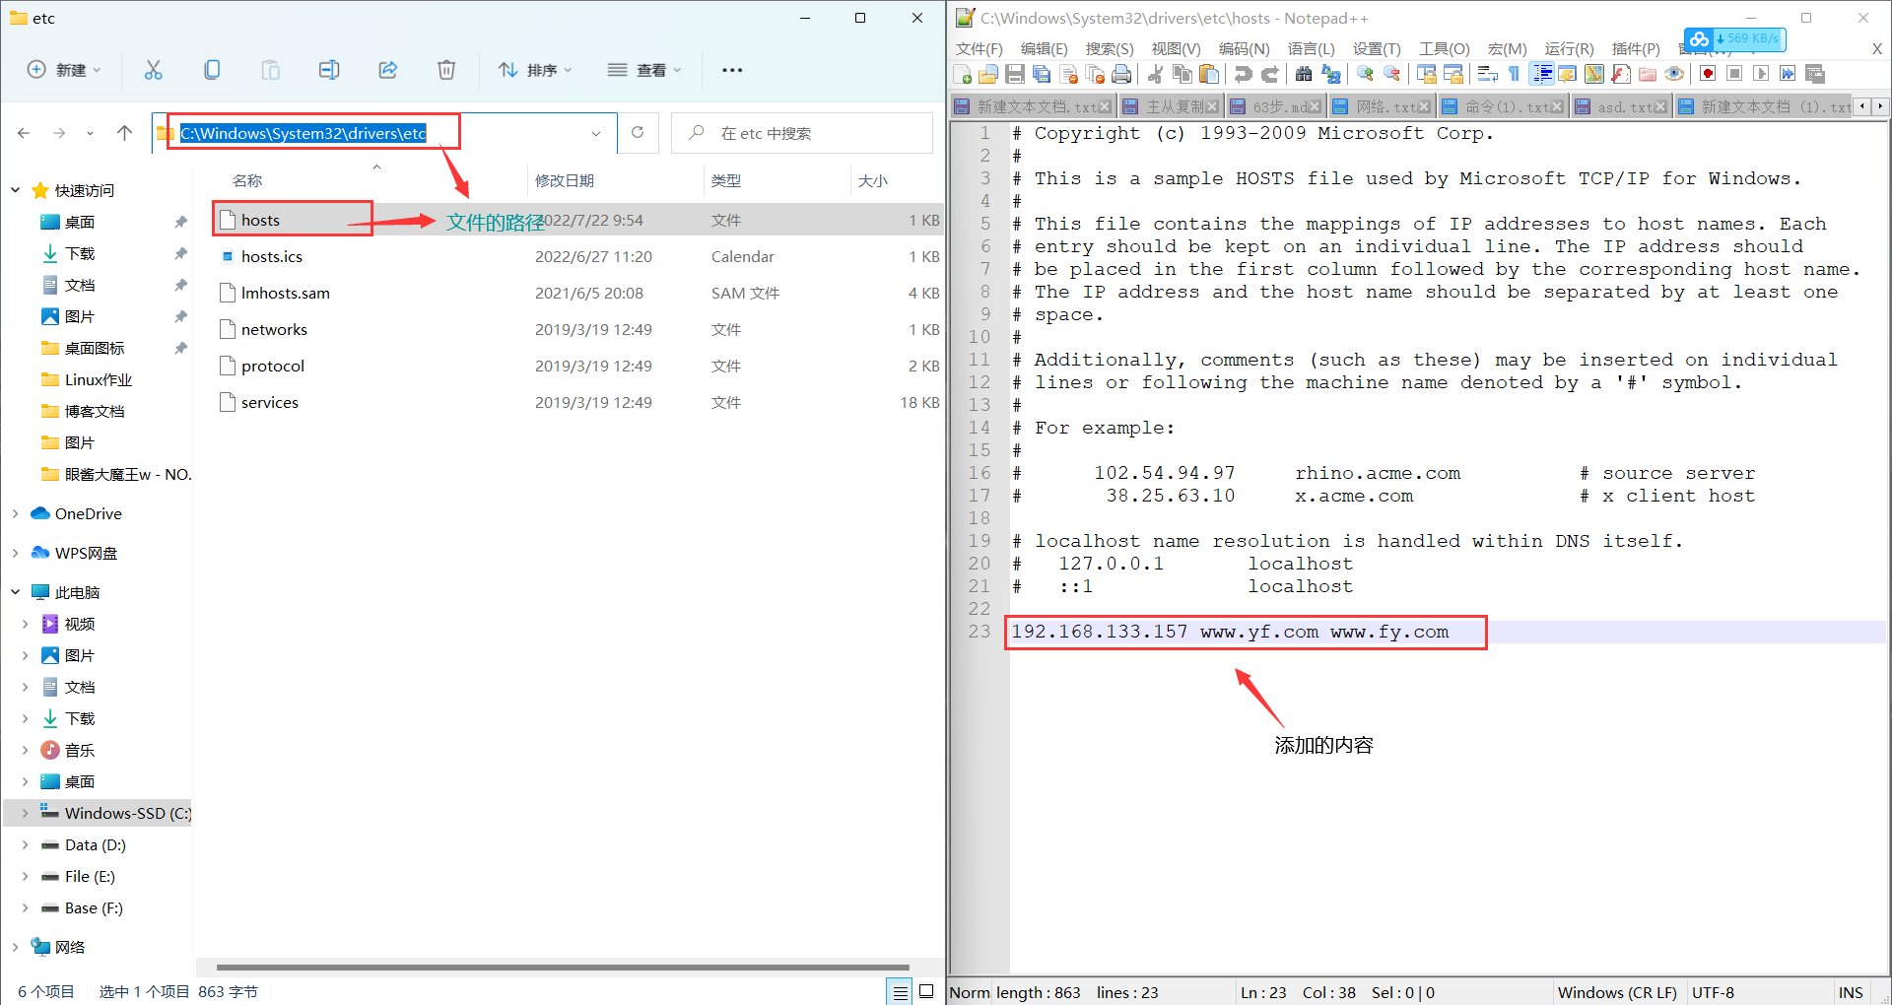The height and width of the screenshot is (1005, 1892).
Task: Open the 视图(V) menu
Action: 1176,48
